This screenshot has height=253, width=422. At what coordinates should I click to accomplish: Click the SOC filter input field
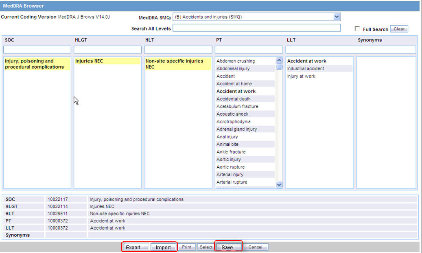coord(37,50)
